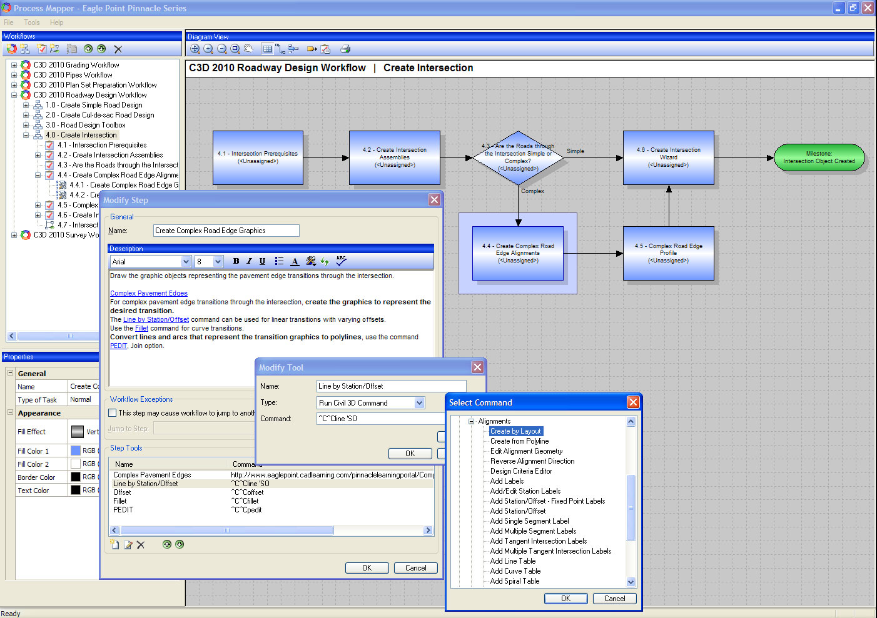This screenshot has height=618, width=877.
Task: Toggle bullet list in Description toolbar
Action: [x=279, y=261]
